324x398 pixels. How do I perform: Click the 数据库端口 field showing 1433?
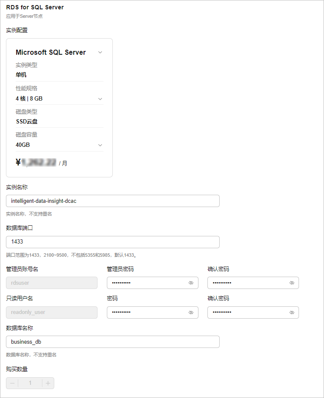point(113,242)
